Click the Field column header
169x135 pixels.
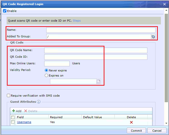click(32, 117)
